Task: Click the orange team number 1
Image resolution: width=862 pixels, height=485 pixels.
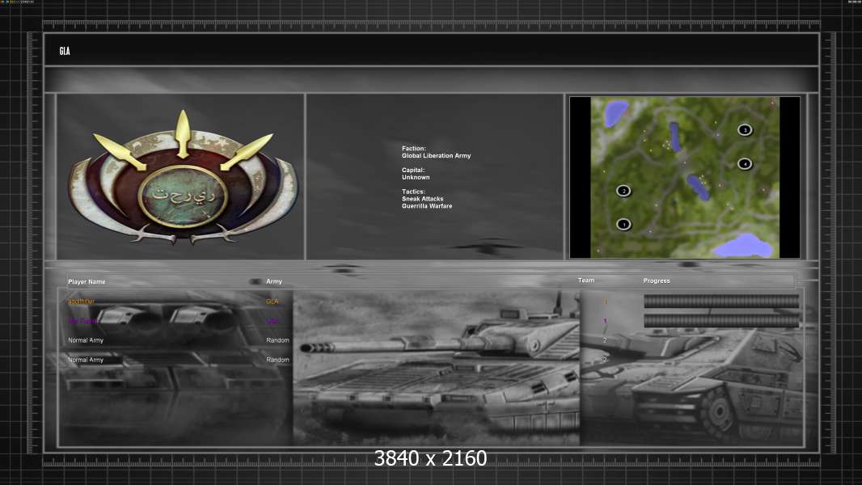Action: click(606, 302)
